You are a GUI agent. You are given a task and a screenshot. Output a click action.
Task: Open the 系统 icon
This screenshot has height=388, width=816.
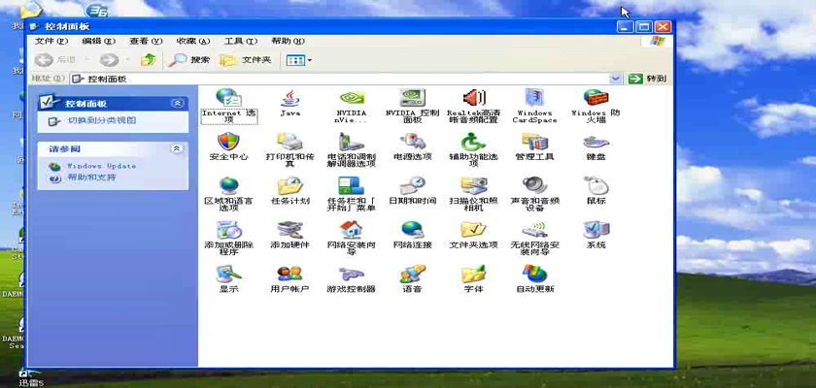[x=595, y=230]
